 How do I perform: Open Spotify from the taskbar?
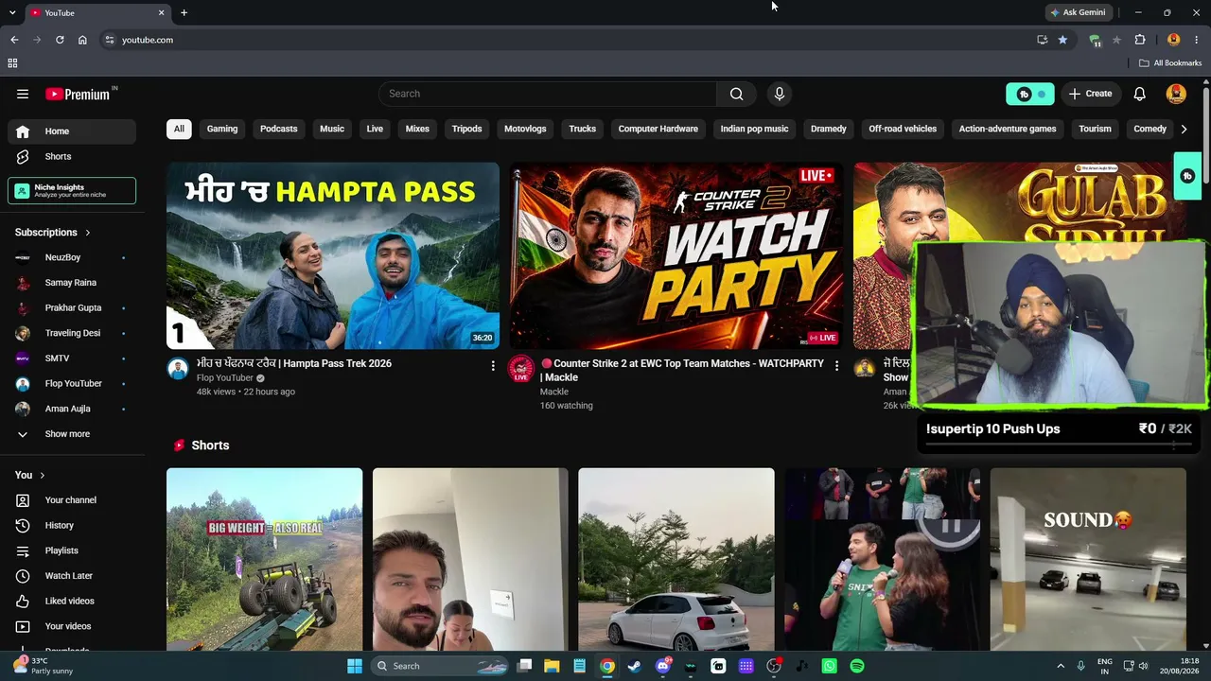point(857,666)
